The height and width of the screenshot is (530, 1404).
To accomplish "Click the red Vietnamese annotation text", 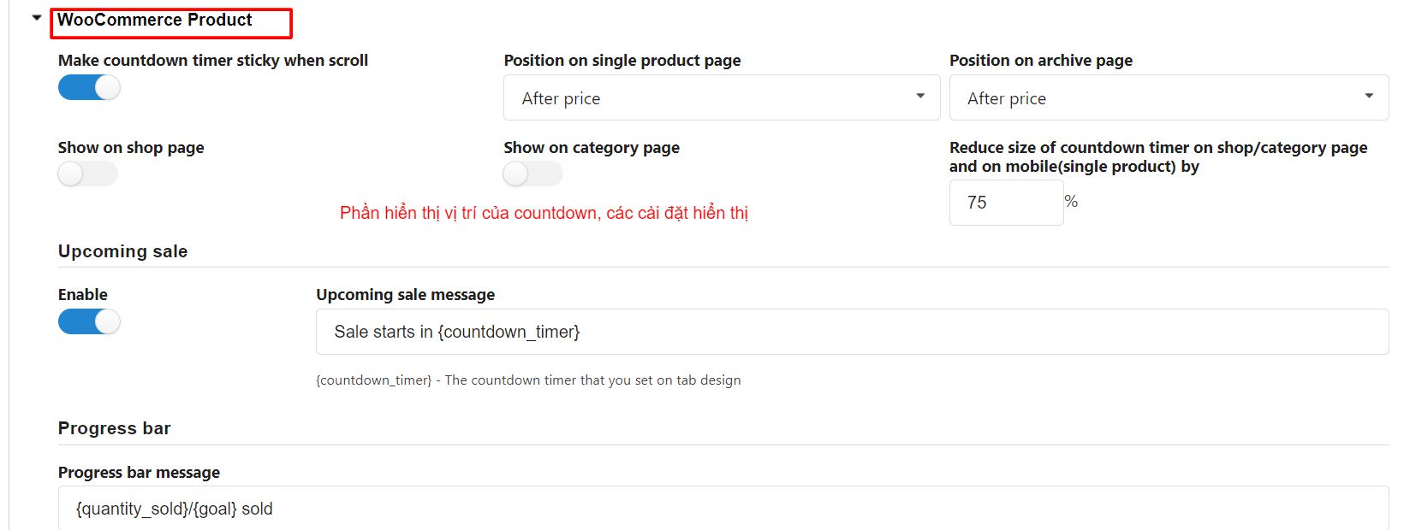I will [544, 212].
